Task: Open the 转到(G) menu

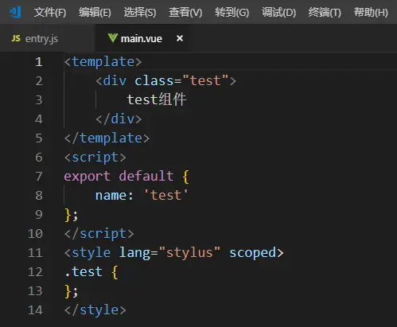Action: 232,12
